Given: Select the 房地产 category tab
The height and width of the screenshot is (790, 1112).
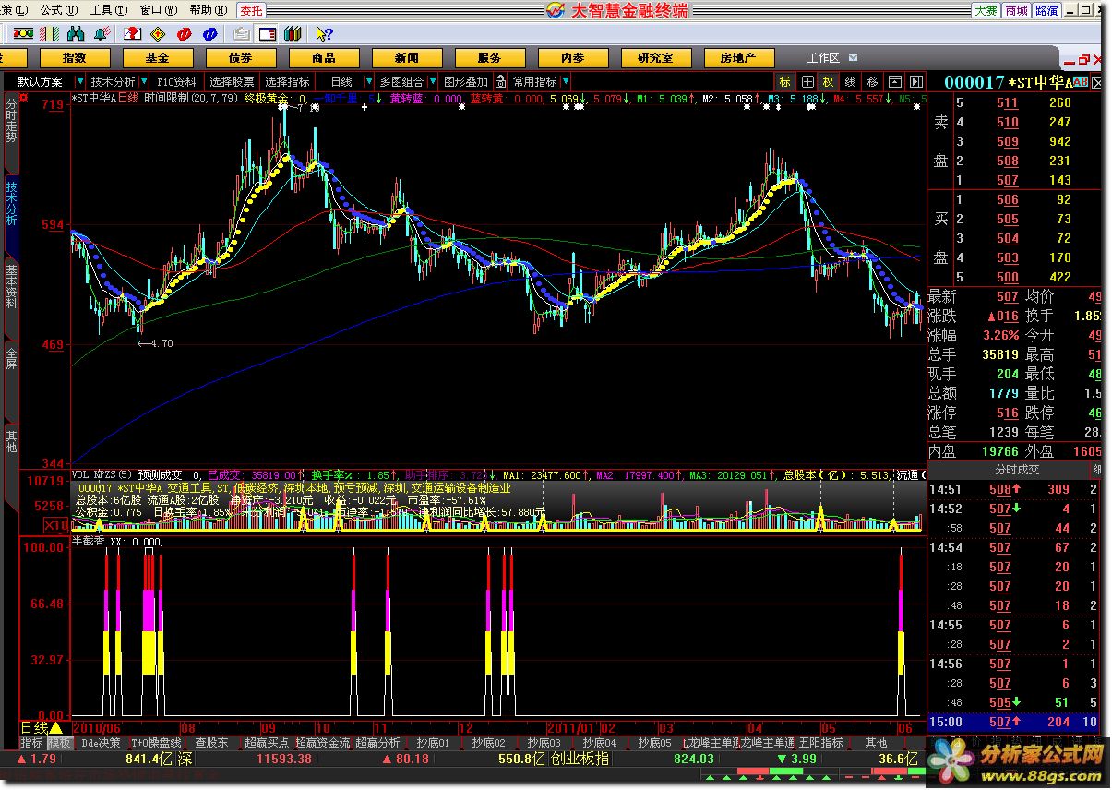Looking at the screenshot, I should point(739,57).
